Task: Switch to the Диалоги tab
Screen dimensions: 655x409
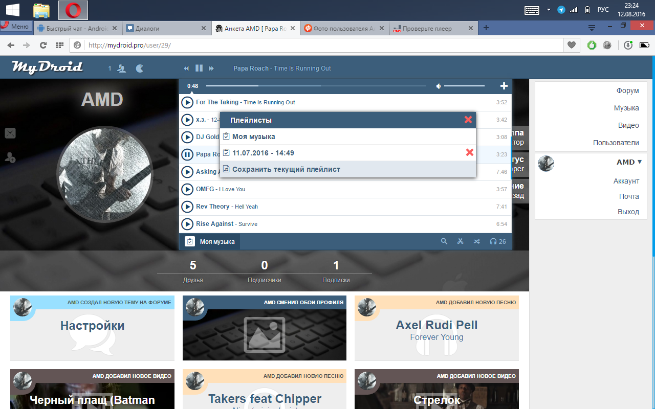Action: (x=166, y=29)
